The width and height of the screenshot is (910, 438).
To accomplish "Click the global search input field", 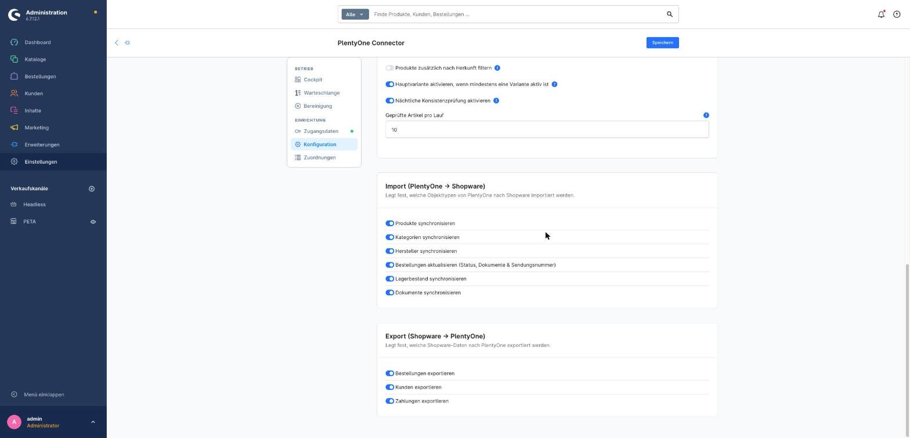I will pos(517,15).
